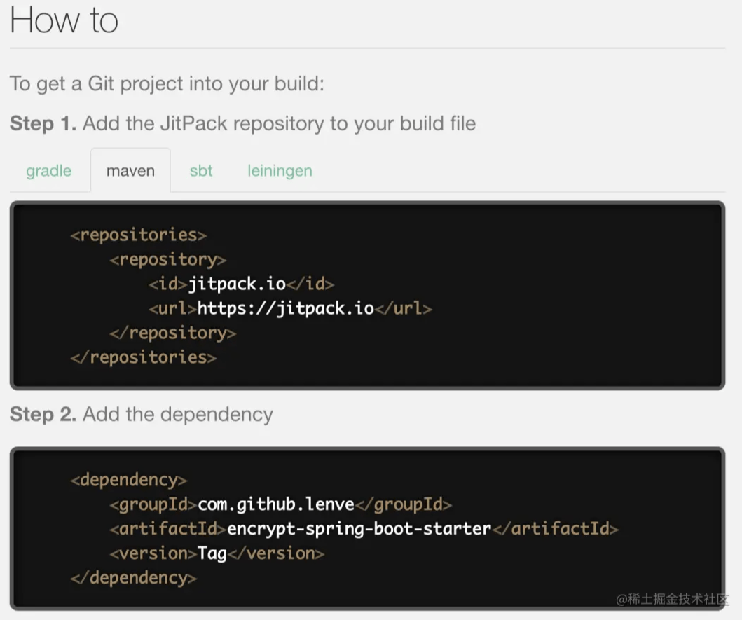The height and width of the screenshot is (620, 742).
Task: Click the opening <dependency> tag line
Action: tap(129, 481)
